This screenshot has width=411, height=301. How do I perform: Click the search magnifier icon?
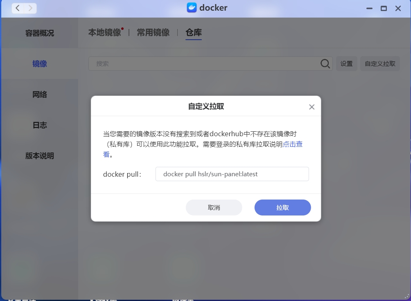click(x=325, y=64)
